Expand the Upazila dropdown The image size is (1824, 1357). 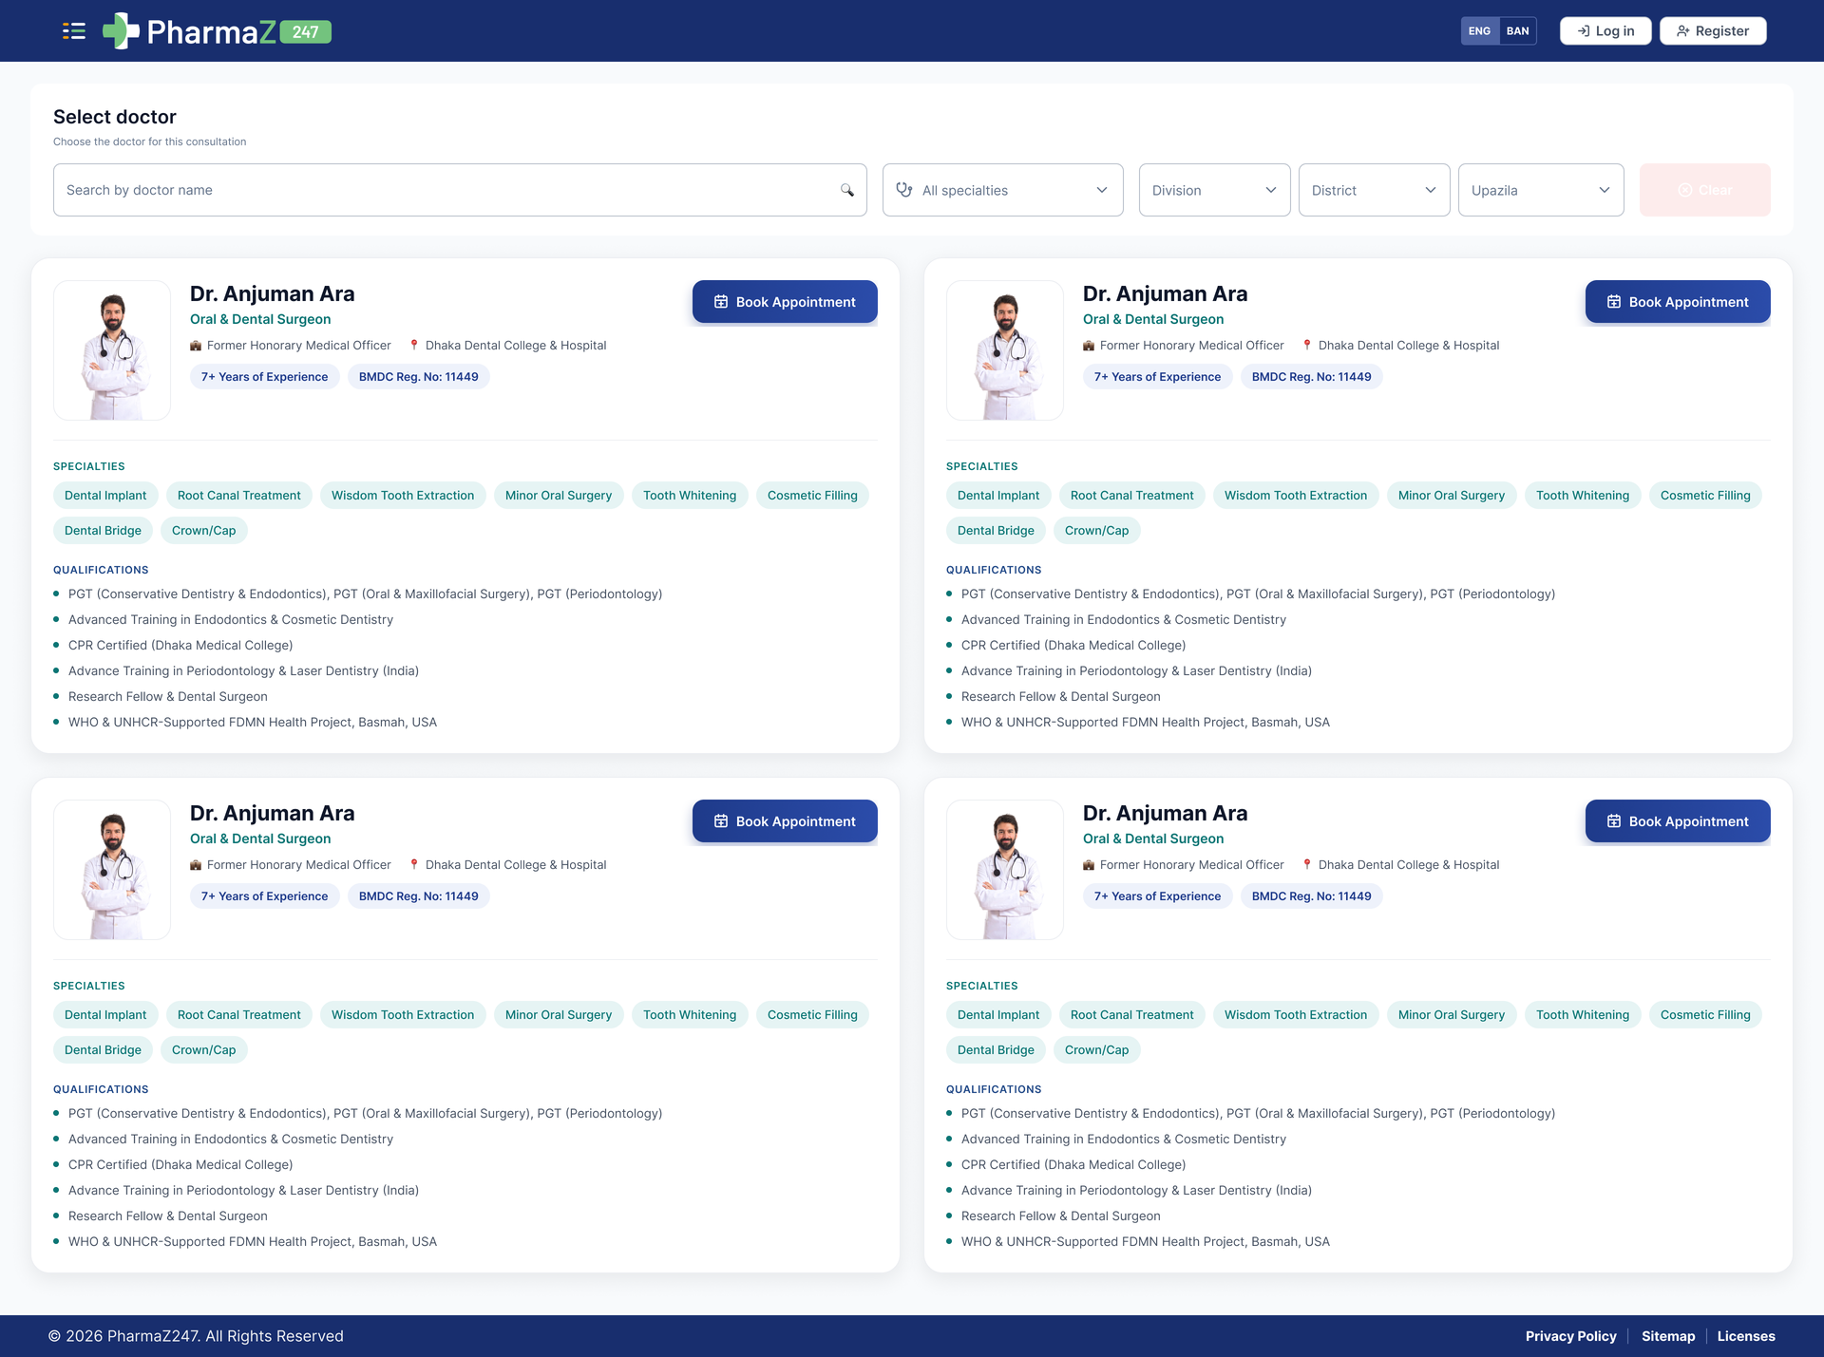coord(1541,190)
